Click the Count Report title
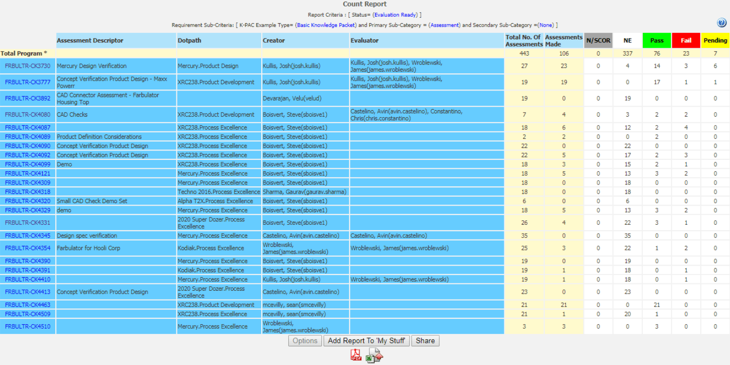Image resolution: width=730 pixels, height=365 pixels. [x=365, y=4]
